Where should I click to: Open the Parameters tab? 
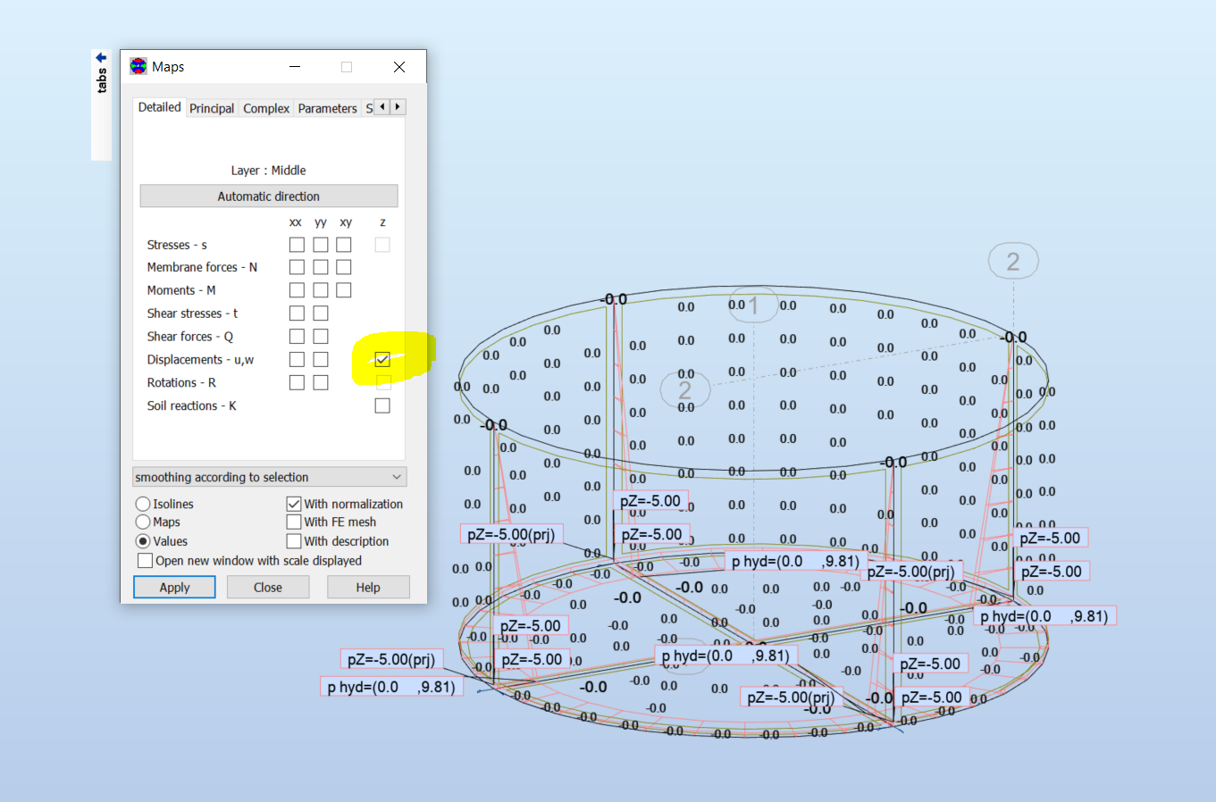tap(327, 107)
